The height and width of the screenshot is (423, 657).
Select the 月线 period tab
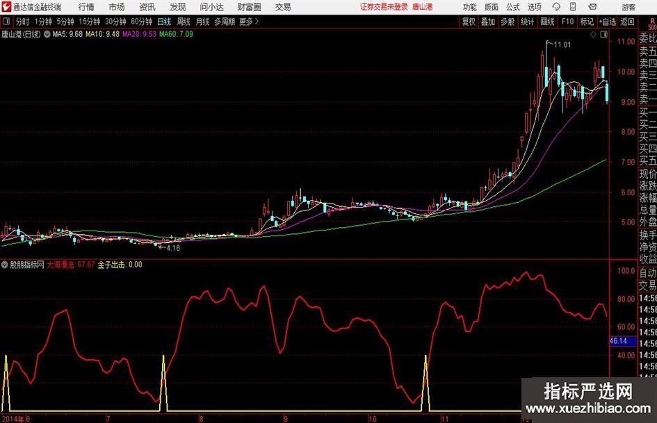(202, 22)
